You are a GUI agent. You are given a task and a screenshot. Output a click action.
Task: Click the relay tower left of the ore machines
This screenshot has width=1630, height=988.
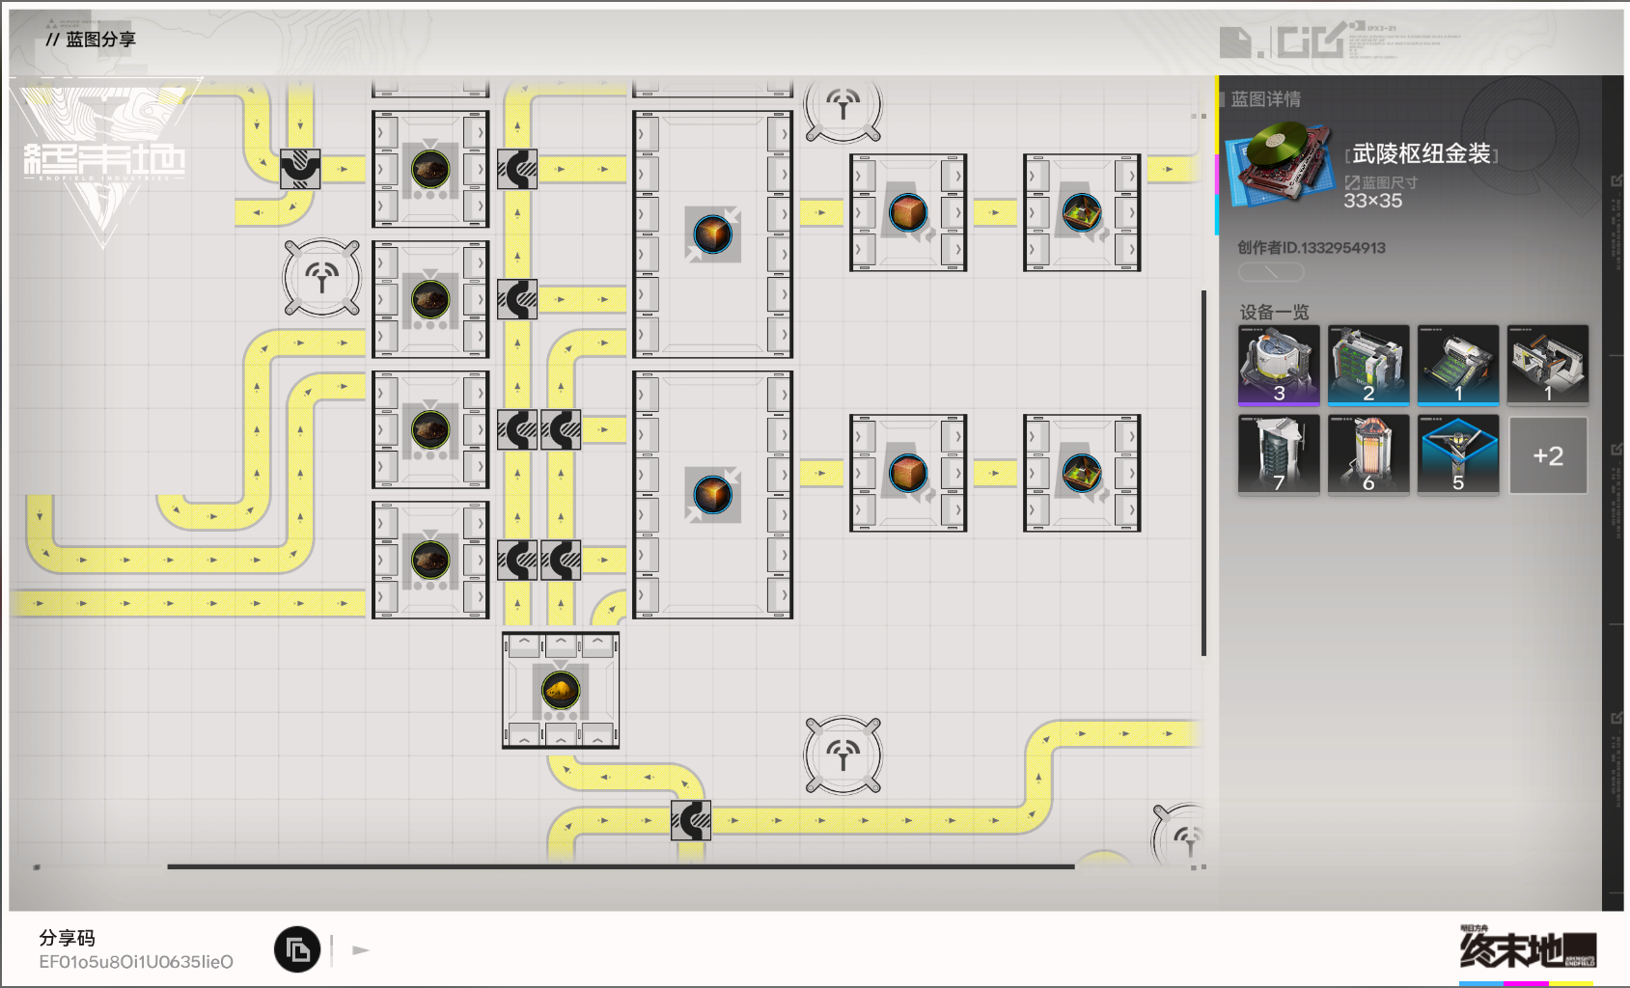tap(321, 278)
